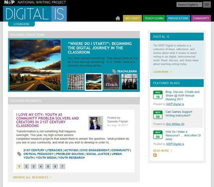Open the Art/Craft tab

tap(132, 18)
